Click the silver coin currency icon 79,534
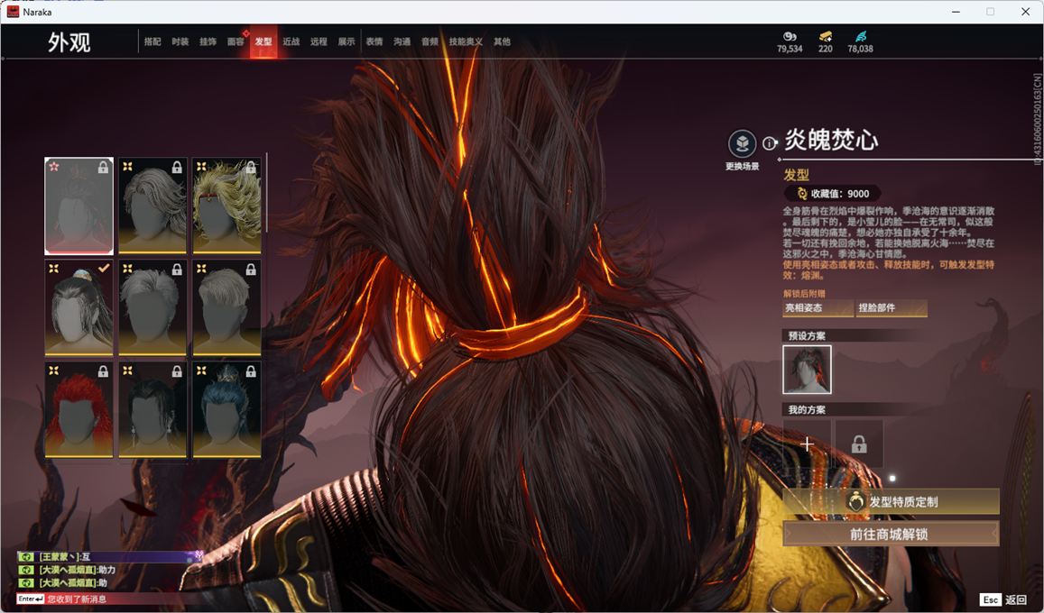The height and width of the screenshot is (613, 1044). 790,36
